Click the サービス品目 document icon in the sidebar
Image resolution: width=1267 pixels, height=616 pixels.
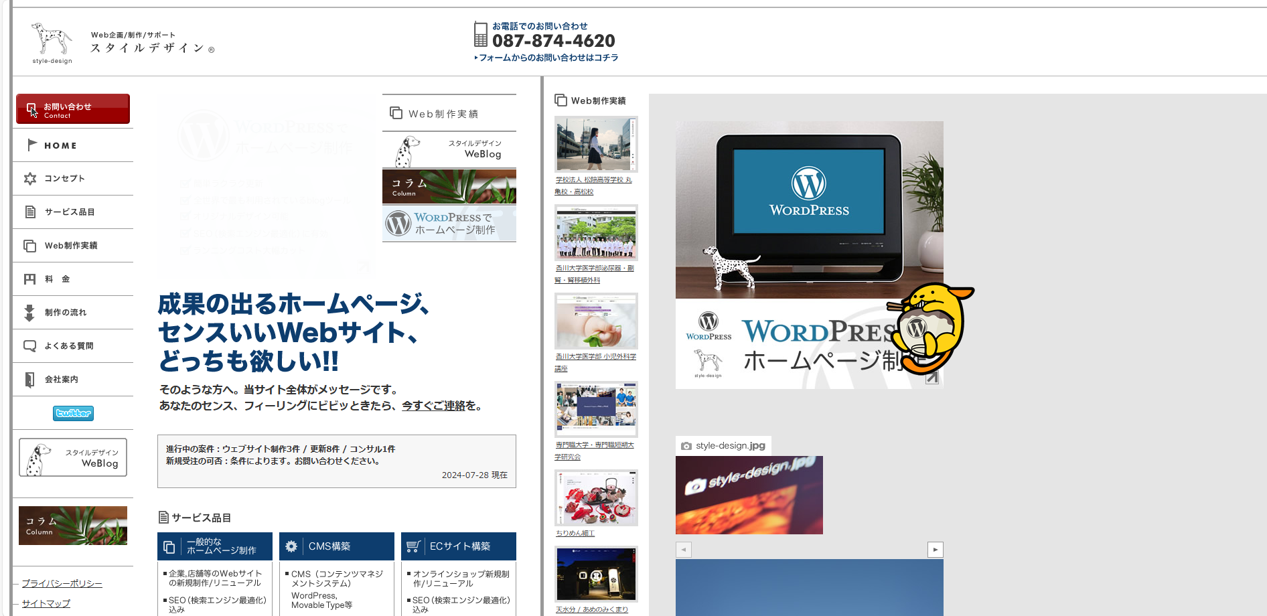click(x=30, y=212)
